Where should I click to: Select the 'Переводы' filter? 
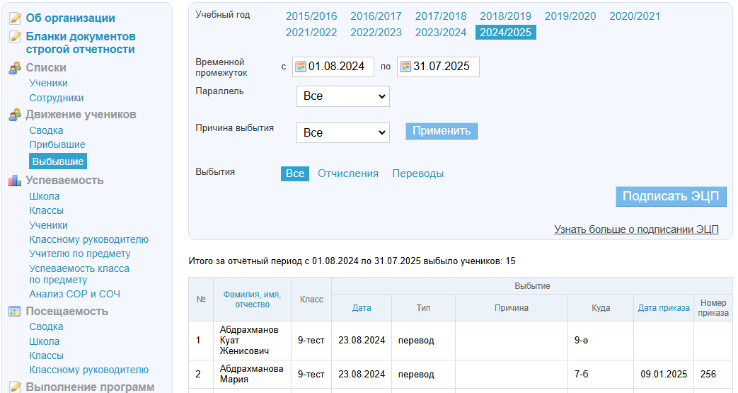pos(417,173)
